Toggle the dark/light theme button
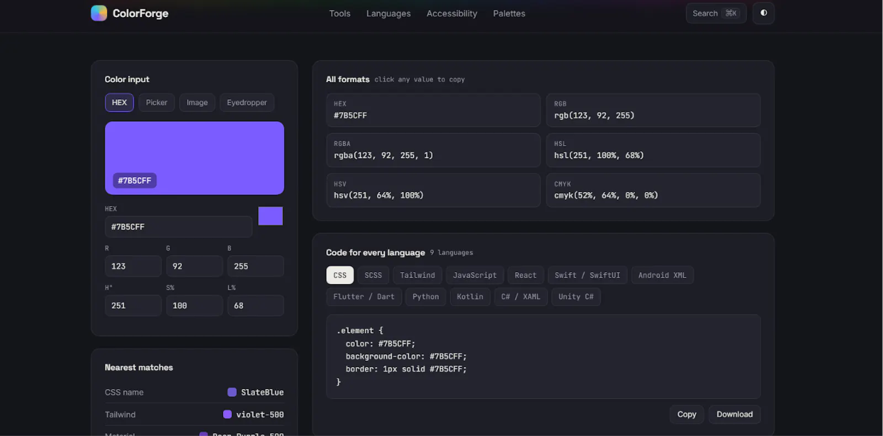Screen dimensions: 883x436 pos(764,13)
